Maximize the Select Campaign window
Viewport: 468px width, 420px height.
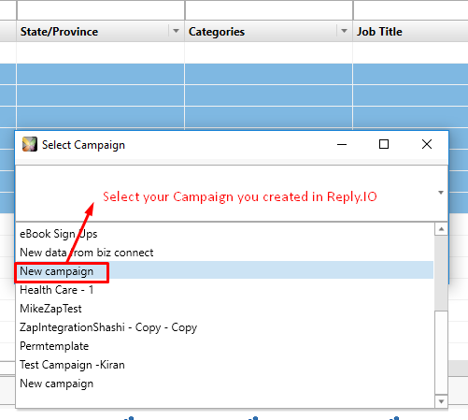(x=384, y=144)
